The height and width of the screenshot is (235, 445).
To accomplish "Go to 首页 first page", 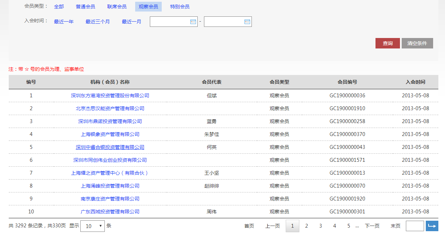I will [249, 226].
